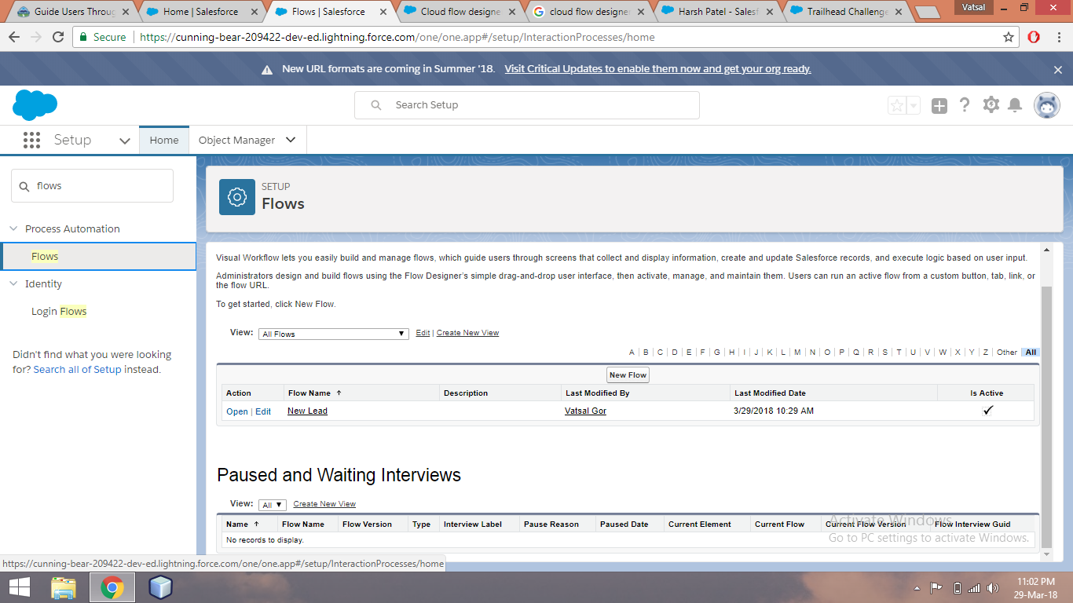Click the browser address bar URL
Image resolution: width=1073 pixels, height=603 pixels.
397,37
